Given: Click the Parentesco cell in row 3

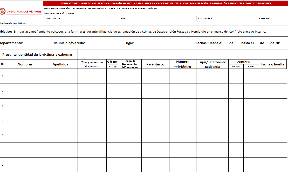Looking at the screenshot, I should pos(155,106).
